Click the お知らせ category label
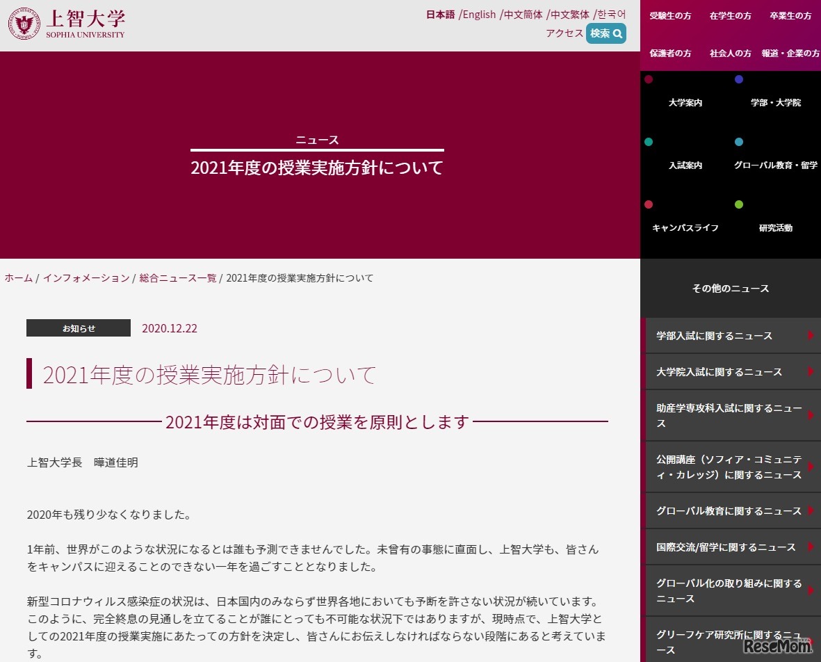The image size is (821, 662). (x=79, y=328)
